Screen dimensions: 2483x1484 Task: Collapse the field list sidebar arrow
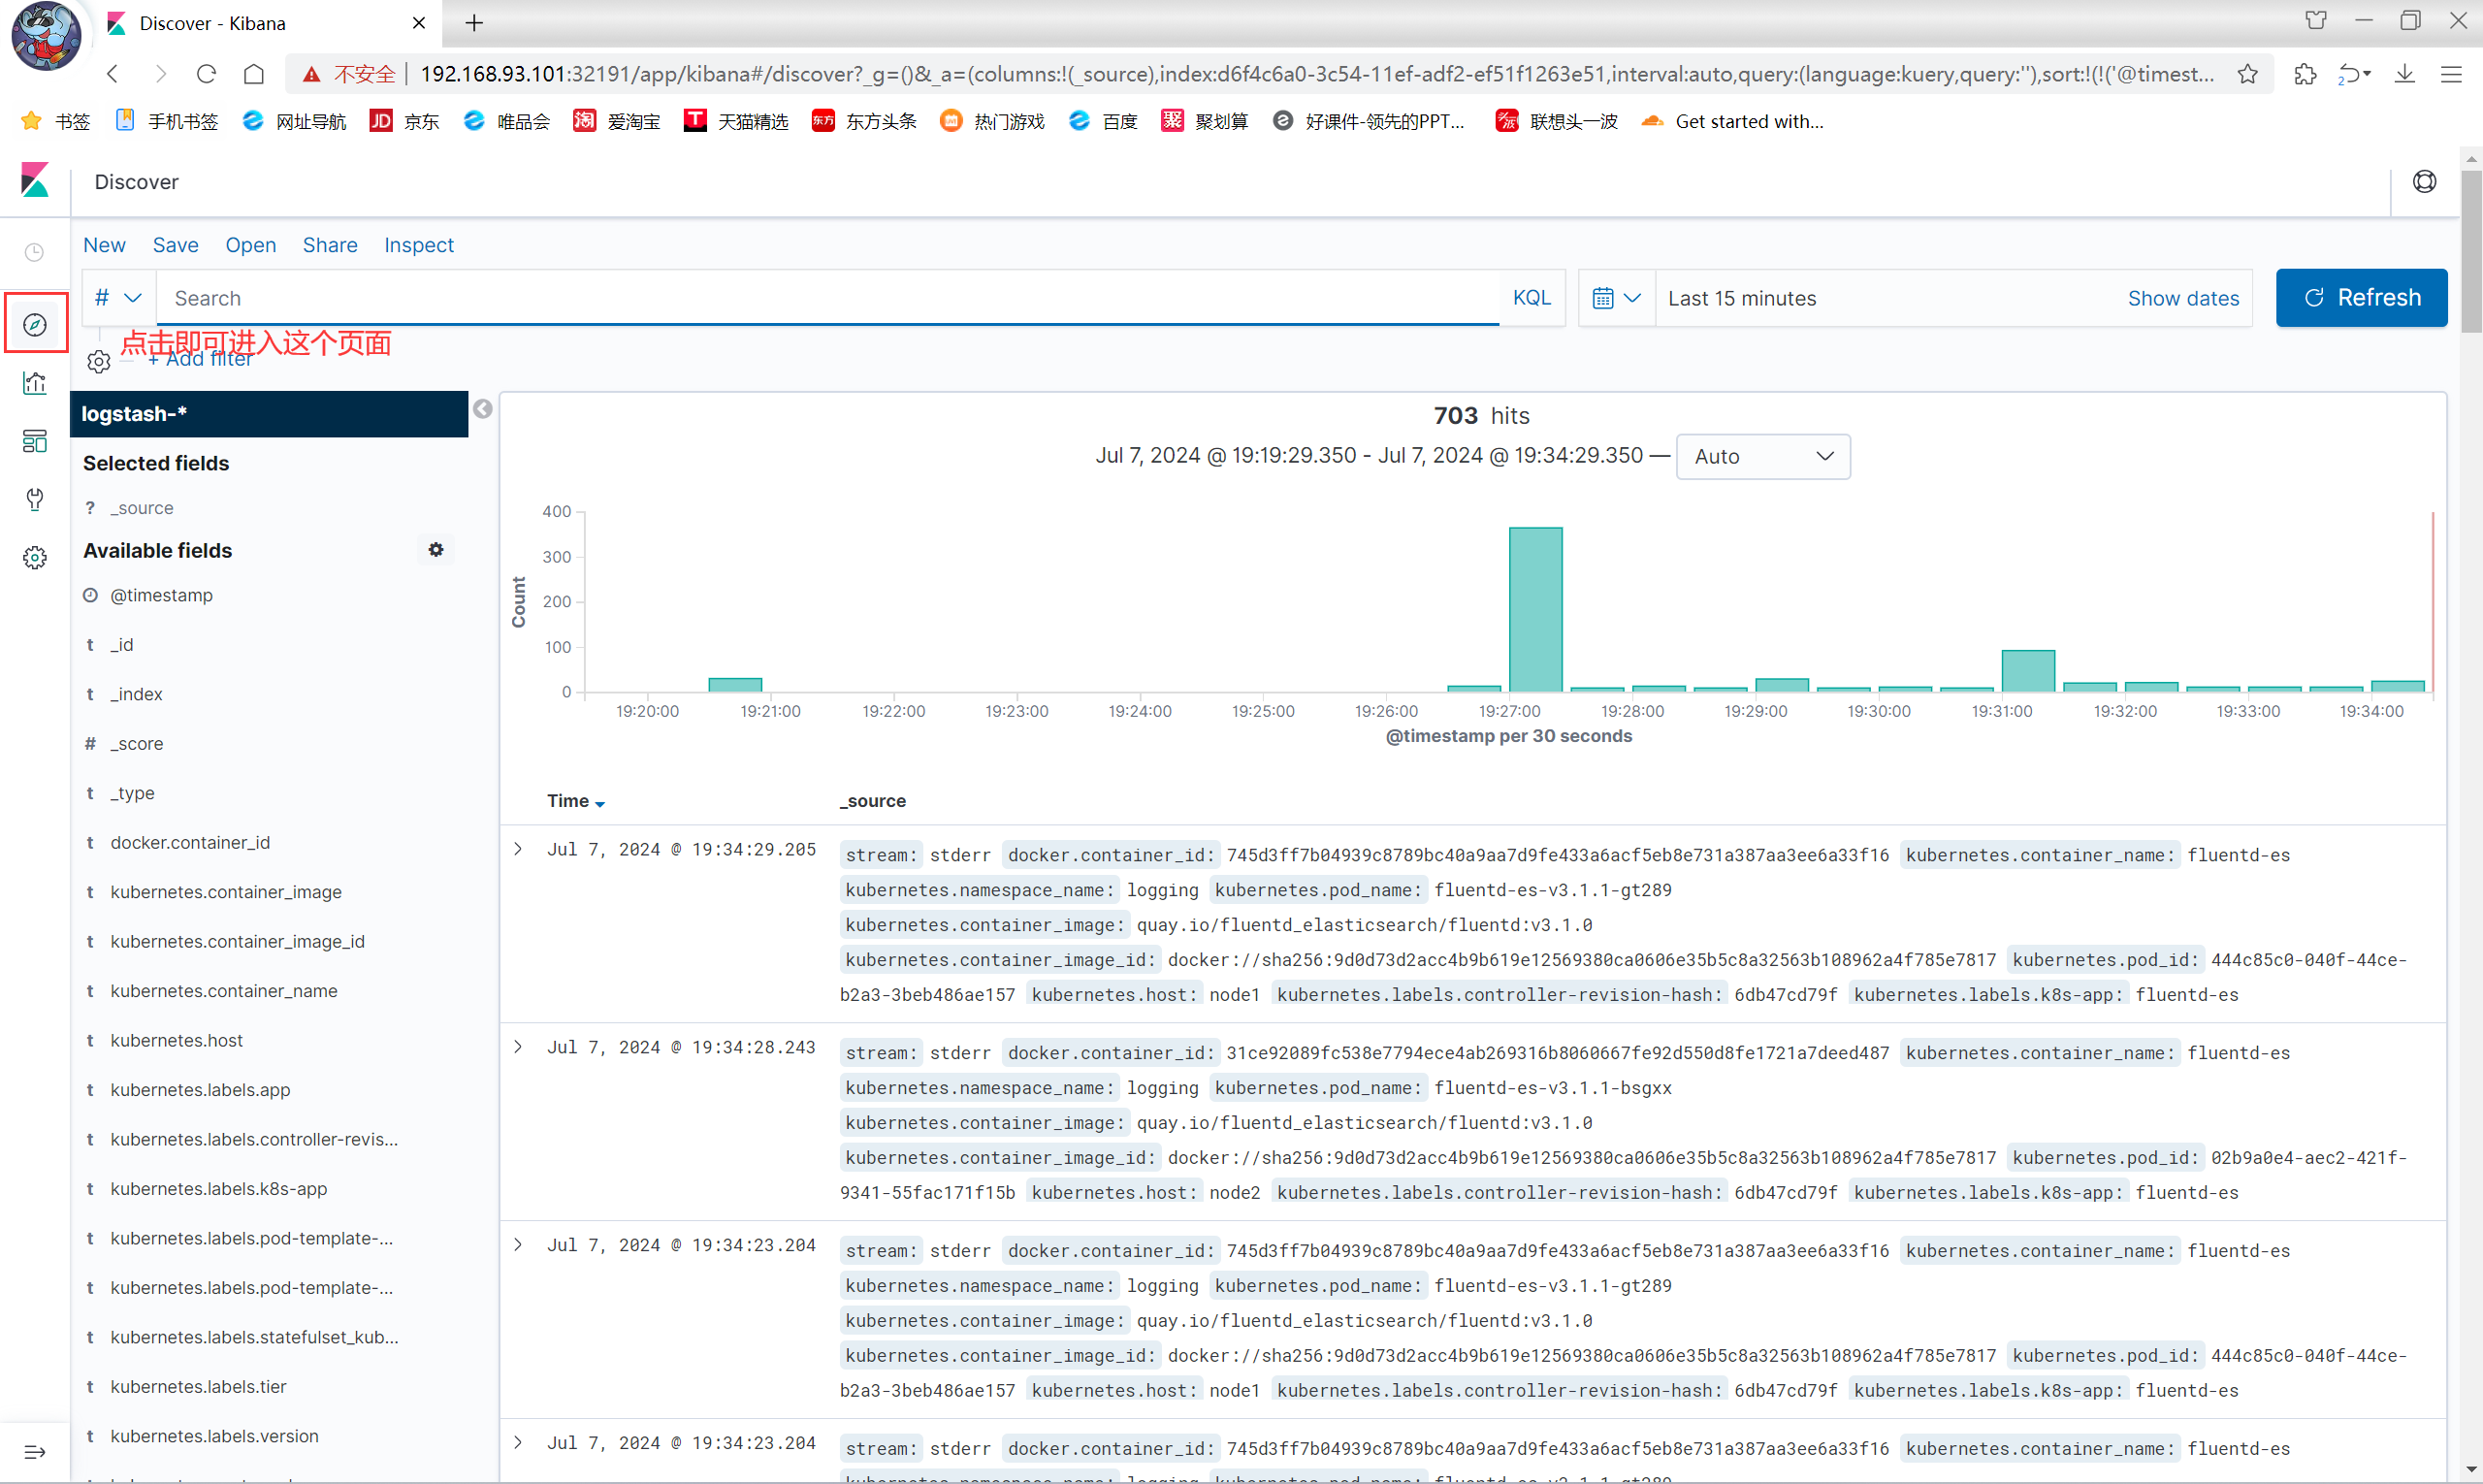click(x=483, y=409)
